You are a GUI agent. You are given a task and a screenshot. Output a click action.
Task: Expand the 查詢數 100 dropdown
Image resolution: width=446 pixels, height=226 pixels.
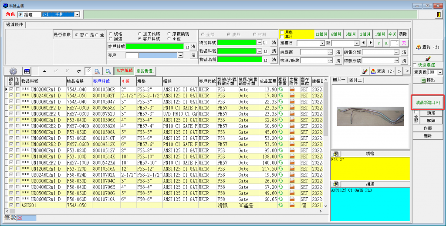point(440,72)
